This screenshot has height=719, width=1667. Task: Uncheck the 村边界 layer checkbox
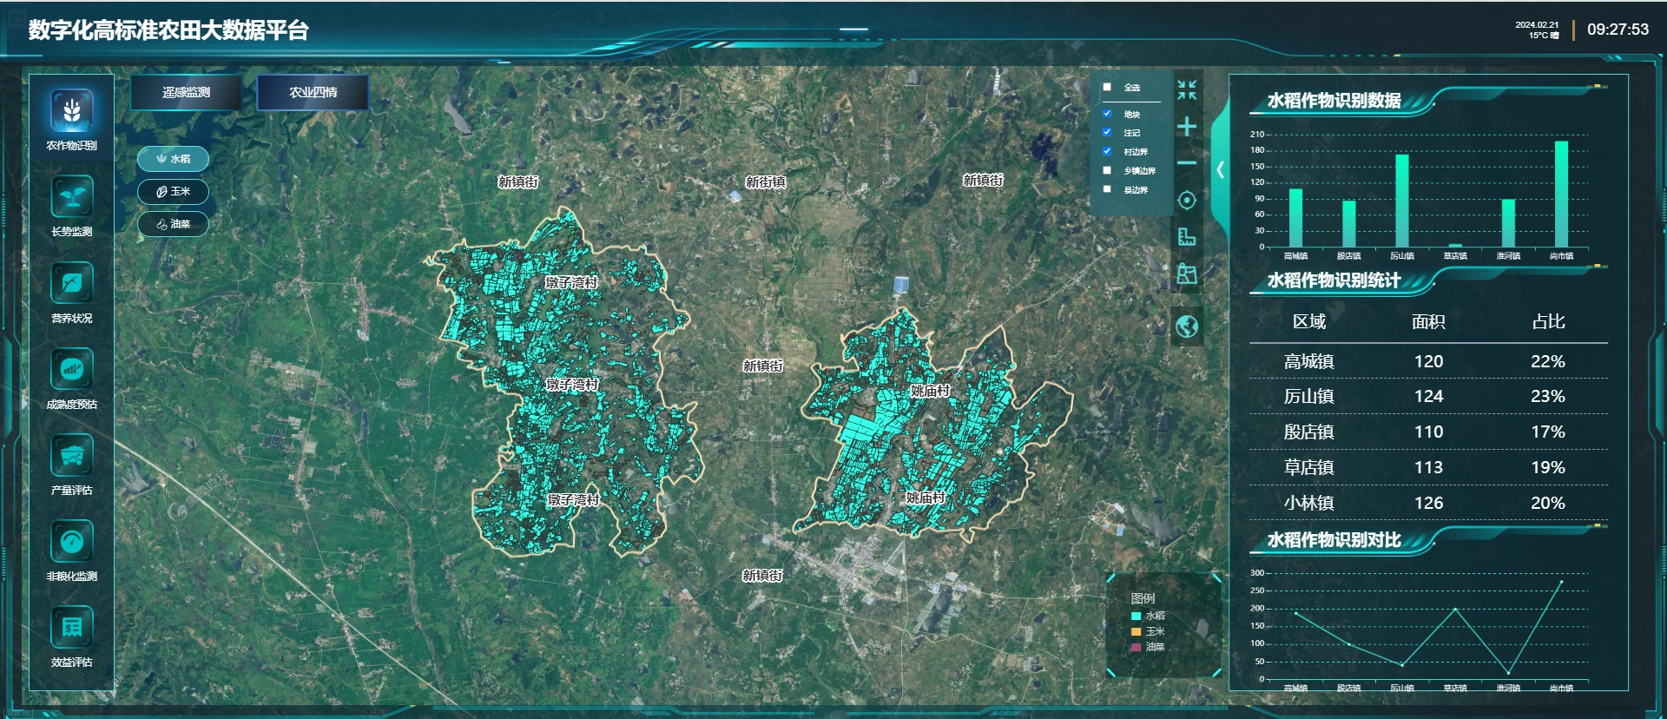click(1107, 151)
